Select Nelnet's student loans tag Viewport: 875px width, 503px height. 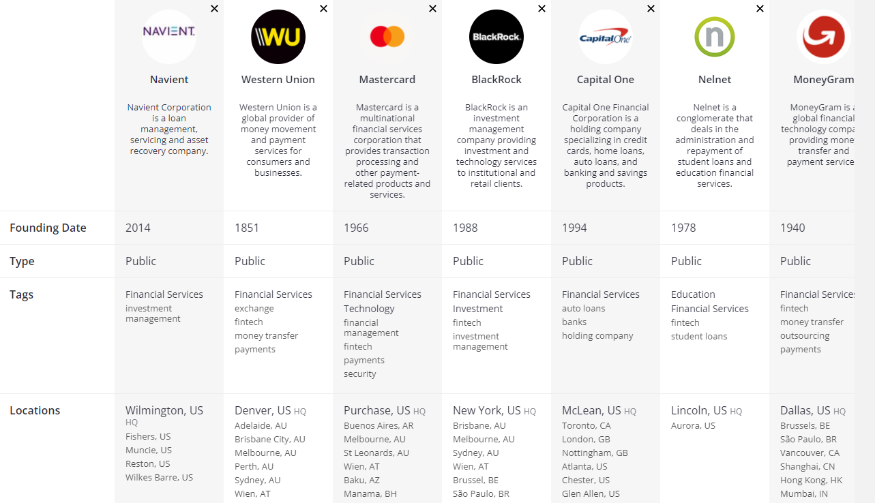coord(699,336)
